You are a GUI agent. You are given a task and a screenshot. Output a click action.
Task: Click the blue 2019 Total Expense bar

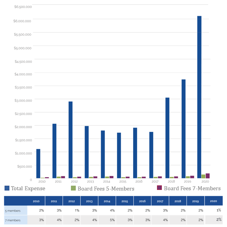click(x=183, y=128)
